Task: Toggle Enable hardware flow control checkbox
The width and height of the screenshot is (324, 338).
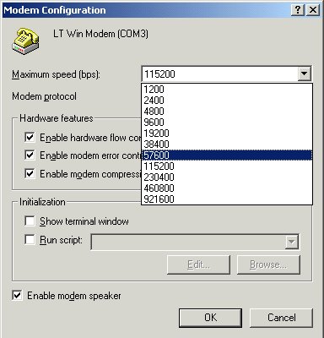Action: coord(30,138)
